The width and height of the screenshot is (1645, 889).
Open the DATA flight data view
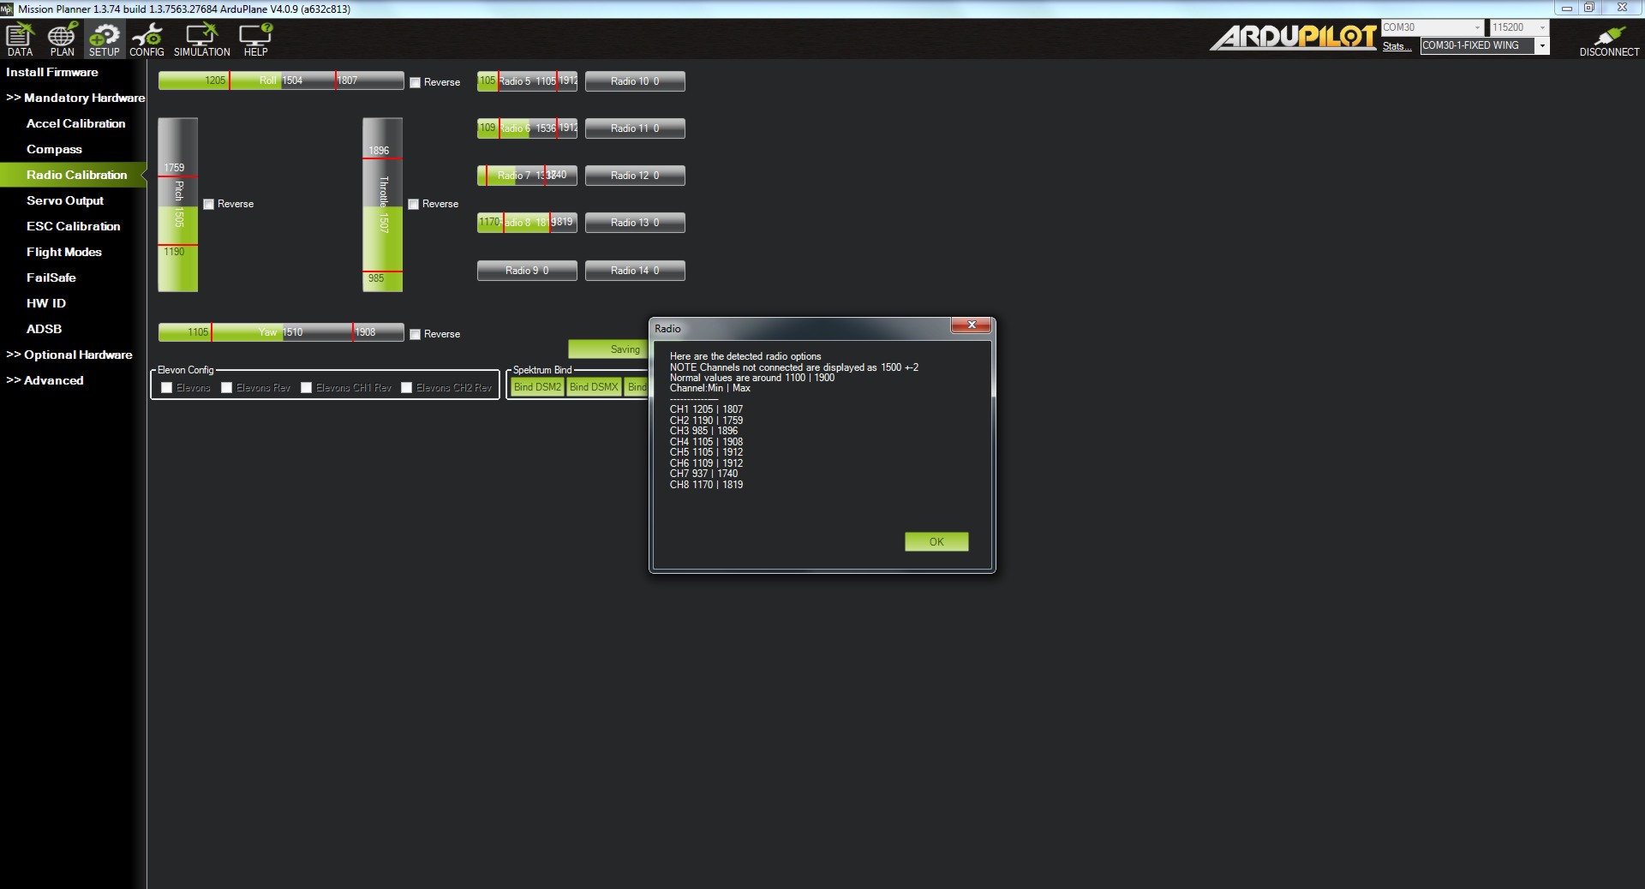pyautogui.click(x=20, y=39)
